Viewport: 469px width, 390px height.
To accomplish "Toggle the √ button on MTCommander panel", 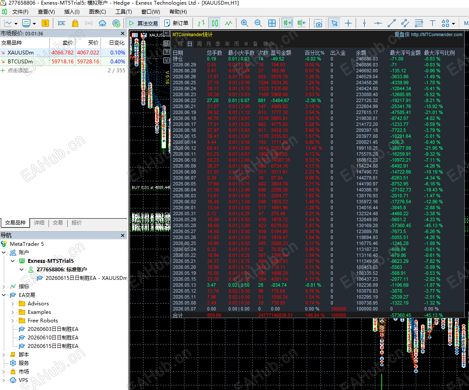I will [x=167, y=60].
